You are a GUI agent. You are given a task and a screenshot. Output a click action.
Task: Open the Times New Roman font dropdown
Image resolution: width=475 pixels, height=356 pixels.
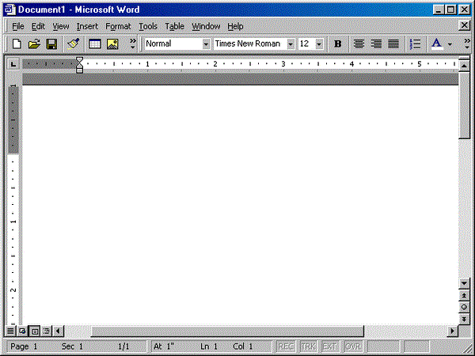[x=291, y=44]
